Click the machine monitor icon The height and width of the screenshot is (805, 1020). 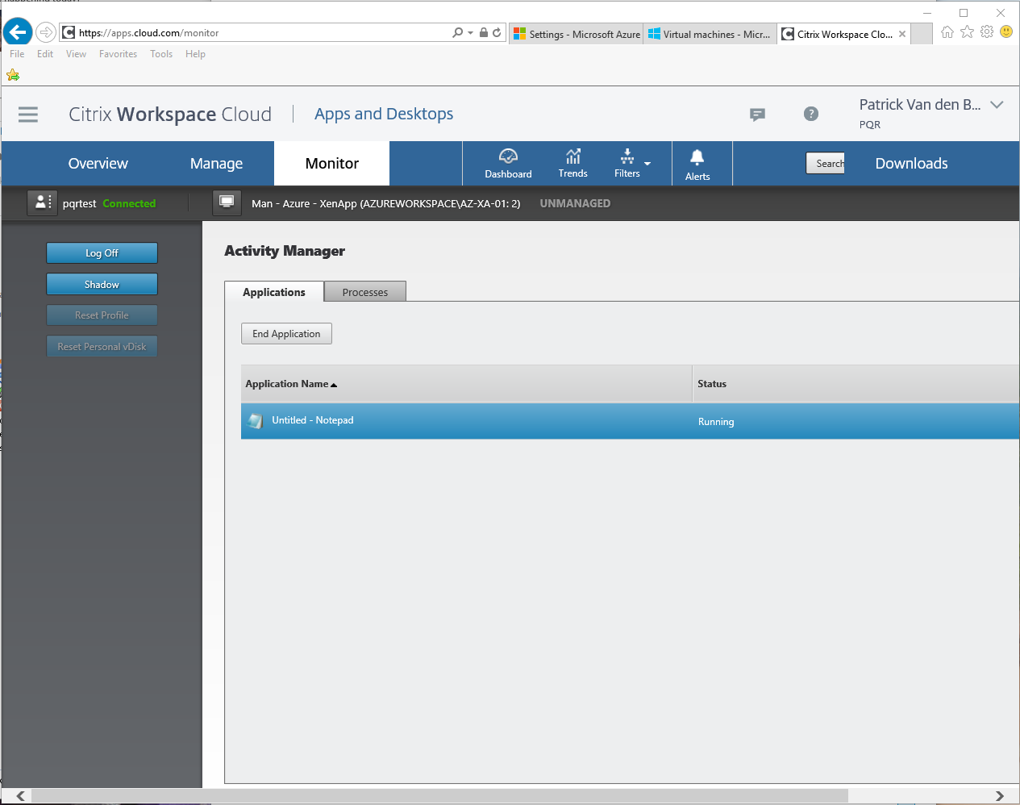tap(227, 203)
